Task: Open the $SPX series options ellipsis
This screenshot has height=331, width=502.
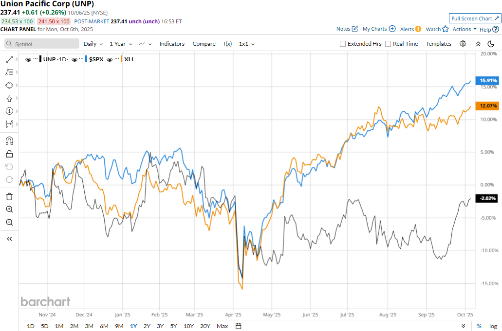Action: pos(81,58)
